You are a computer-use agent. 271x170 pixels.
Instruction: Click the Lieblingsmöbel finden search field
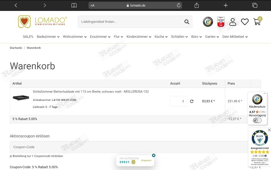[135, 22]
